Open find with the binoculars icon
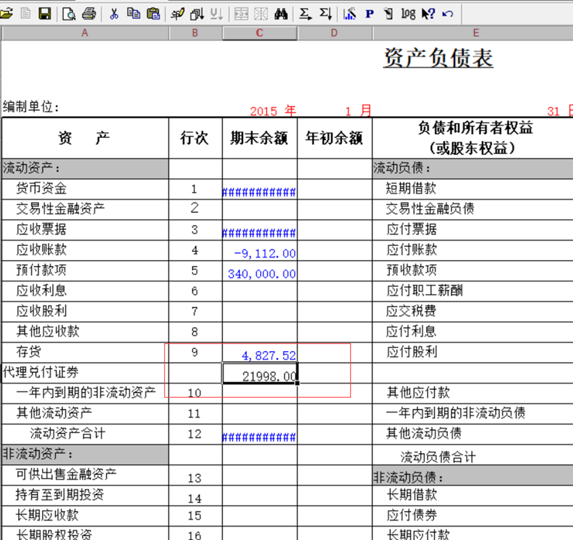573x540 pixels. [x=281, y=14]
